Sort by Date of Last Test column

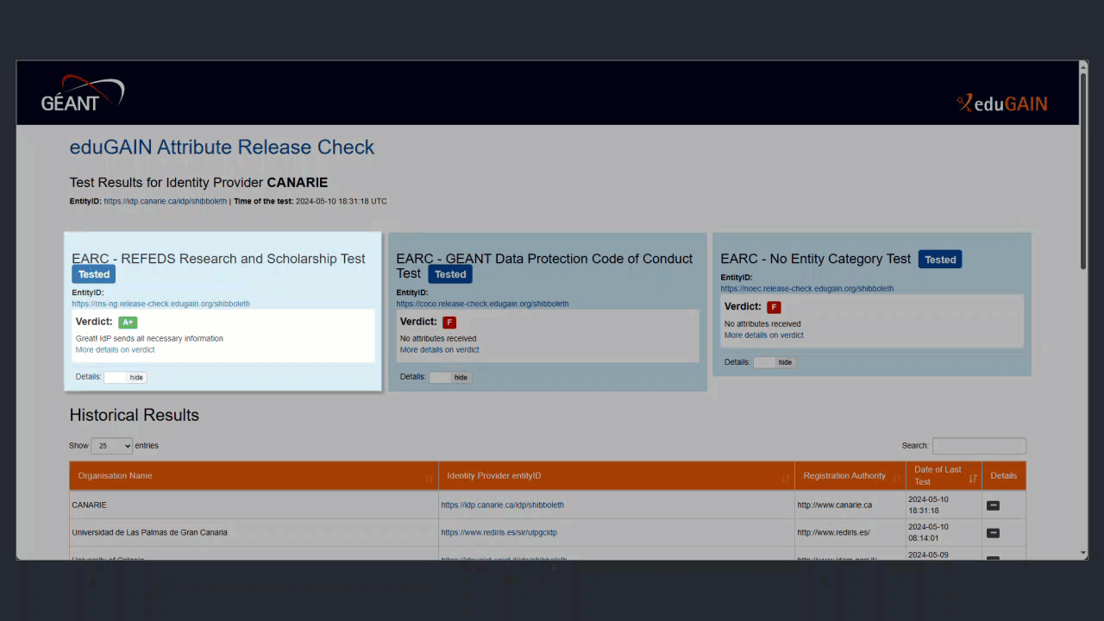point(944,475)
